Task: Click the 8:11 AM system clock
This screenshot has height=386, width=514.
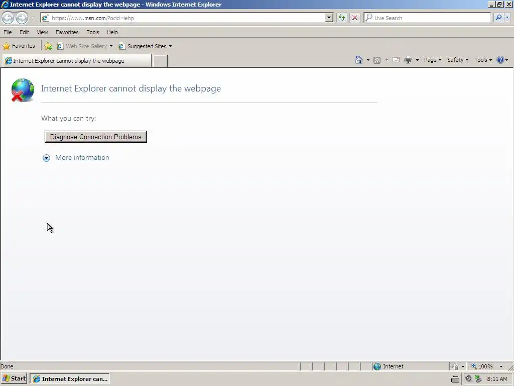Action: click(x=497, y=379)
